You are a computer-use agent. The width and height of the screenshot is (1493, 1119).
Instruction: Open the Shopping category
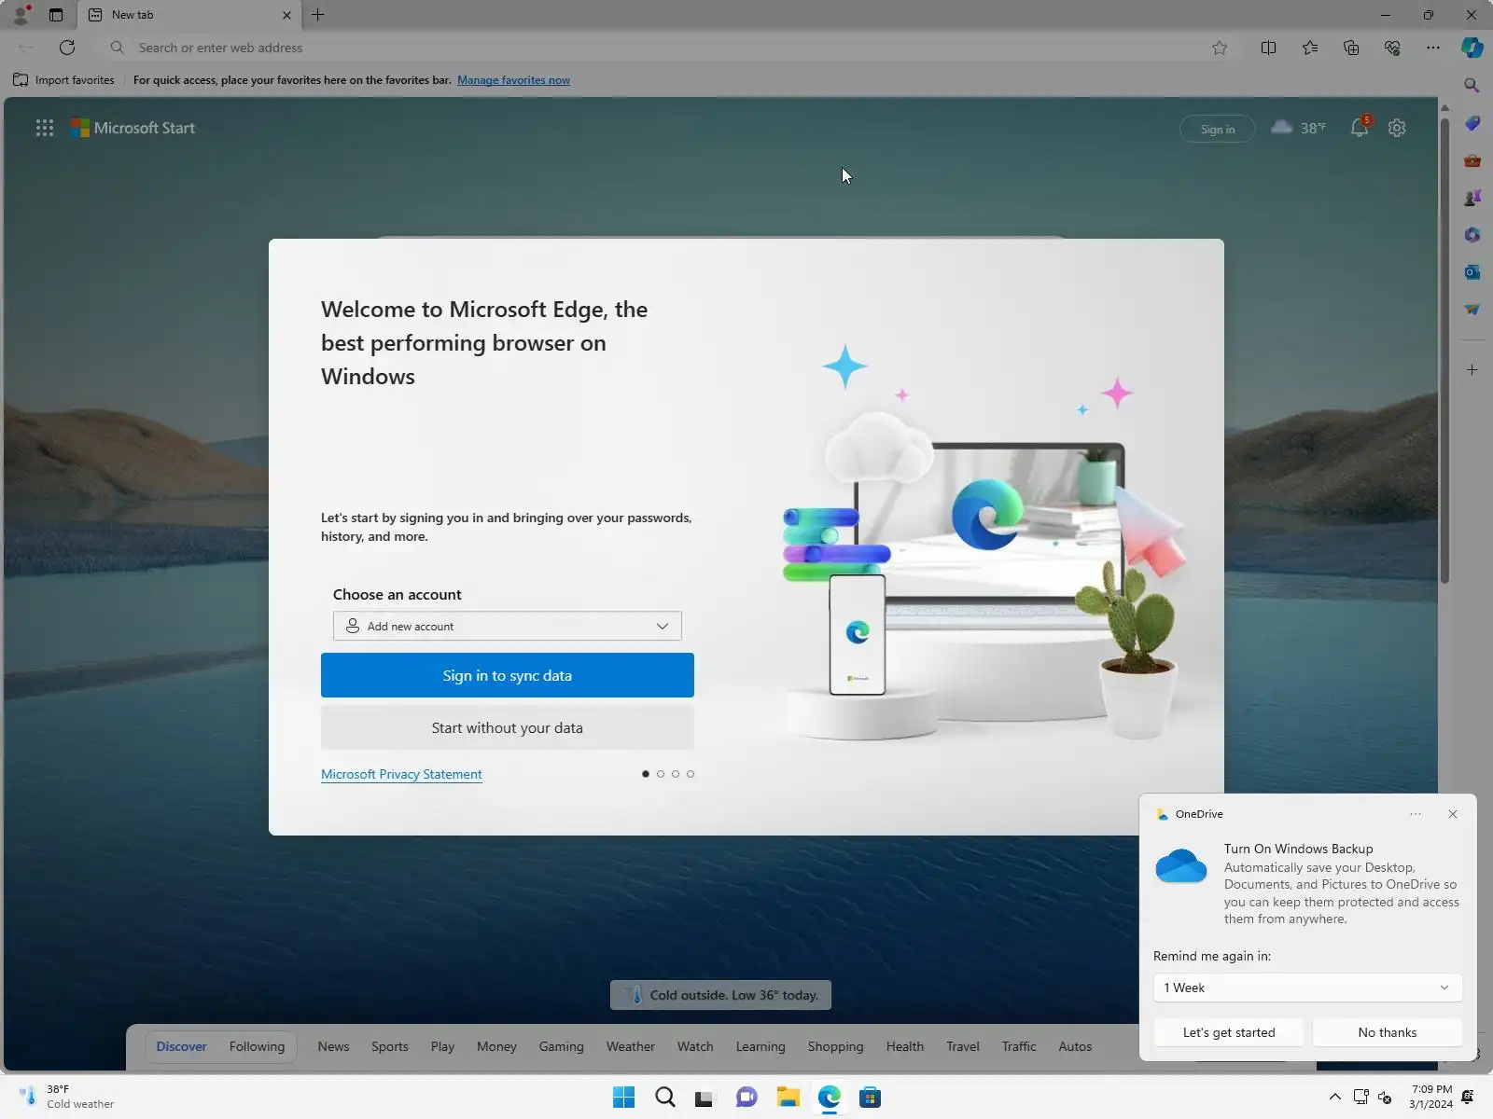835,1046
